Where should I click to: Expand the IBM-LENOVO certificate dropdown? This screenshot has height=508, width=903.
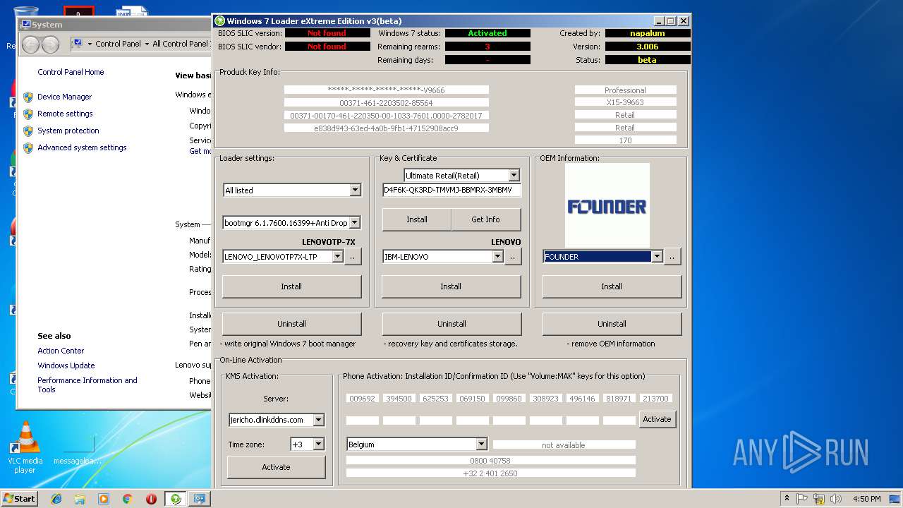[x=497, y=256]
